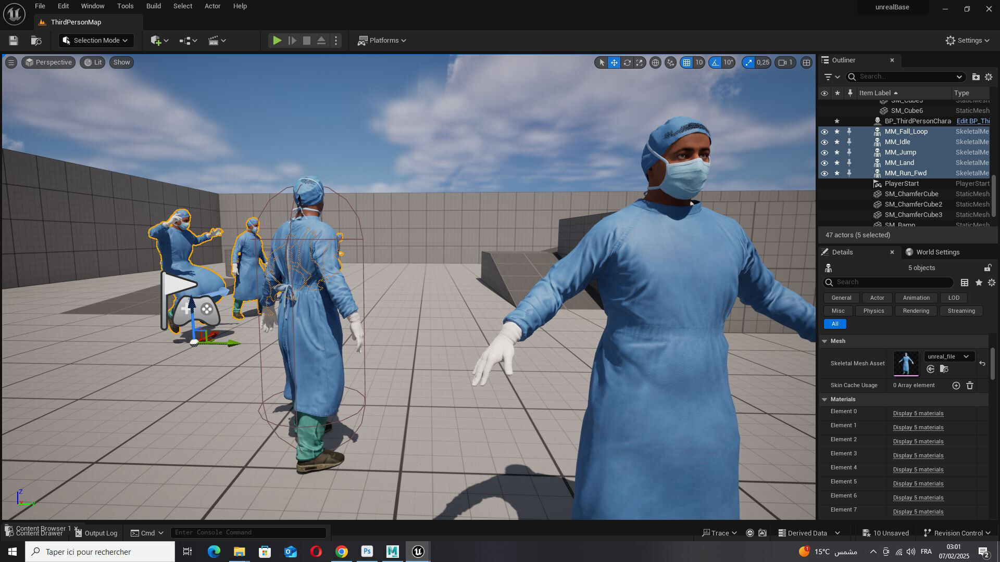Toggle rotation angle snapping
Viewport: 1000px width, 562px height.
click(715, 62)
